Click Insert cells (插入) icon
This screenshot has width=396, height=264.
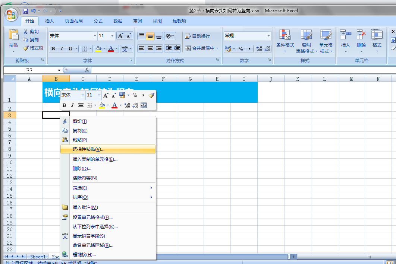pos(346,35)
